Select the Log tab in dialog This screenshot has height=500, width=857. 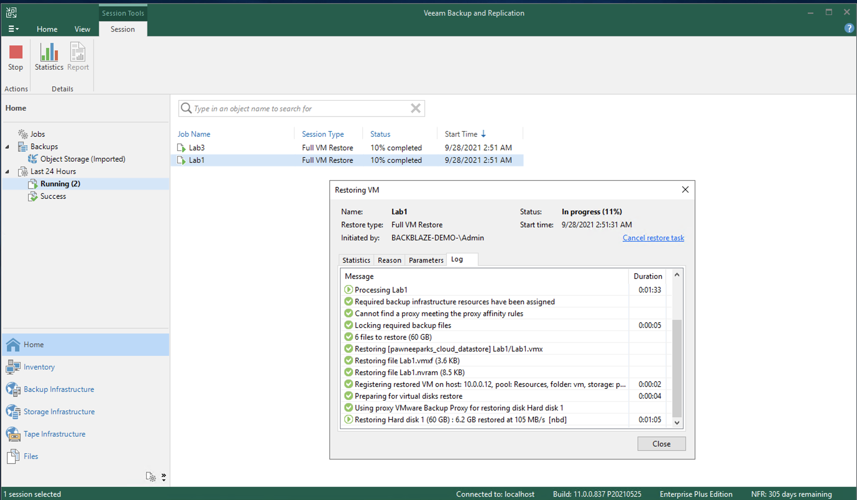pyautogui.click(x=462, y=259)
